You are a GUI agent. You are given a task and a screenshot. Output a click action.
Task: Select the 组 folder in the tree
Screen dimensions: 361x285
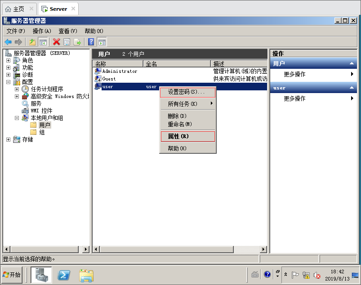(x=42, y=132)
